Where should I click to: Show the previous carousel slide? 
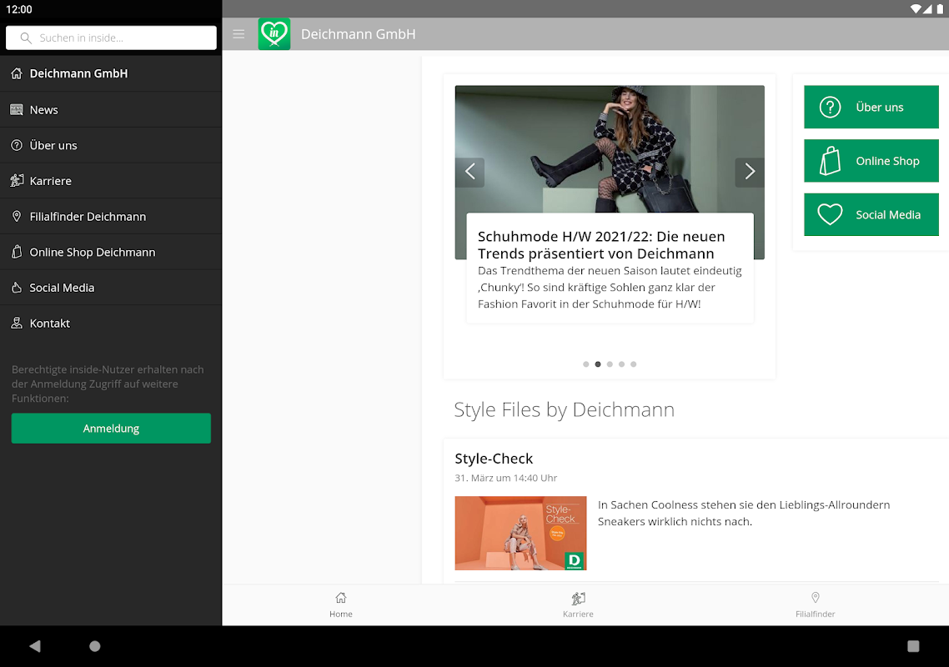point(469,172)
